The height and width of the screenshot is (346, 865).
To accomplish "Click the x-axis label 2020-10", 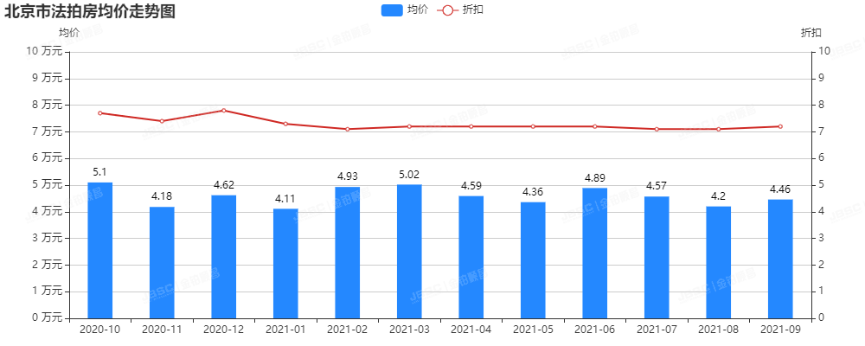I will [99, 330].
